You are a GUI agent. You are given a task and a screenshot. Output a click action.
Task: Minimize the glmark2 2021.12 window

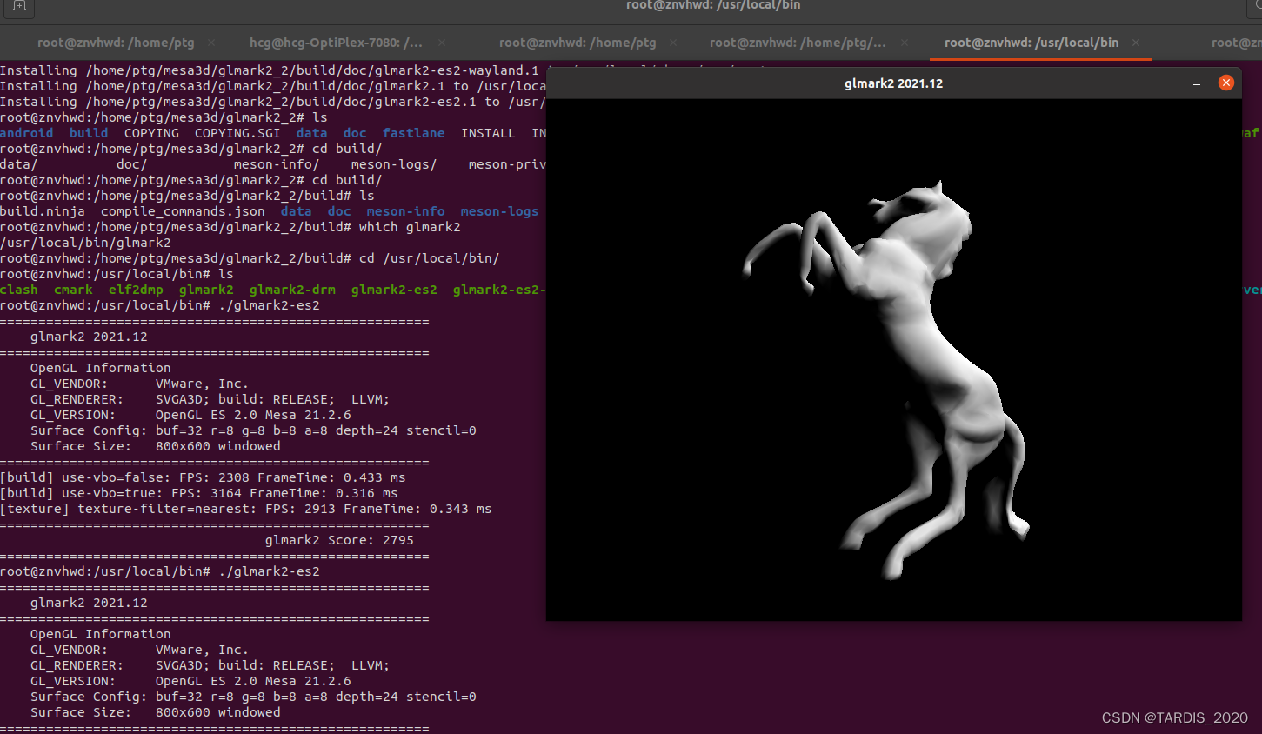point(1197,83)
